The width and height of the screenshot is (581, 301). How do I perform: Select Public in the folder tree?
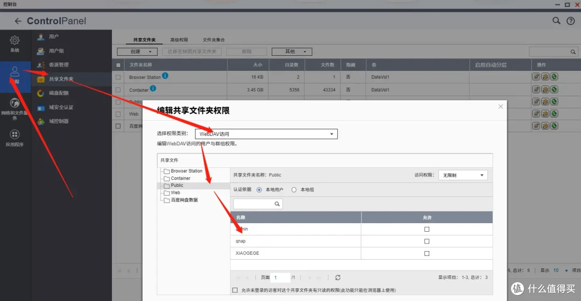pos(177,185)
